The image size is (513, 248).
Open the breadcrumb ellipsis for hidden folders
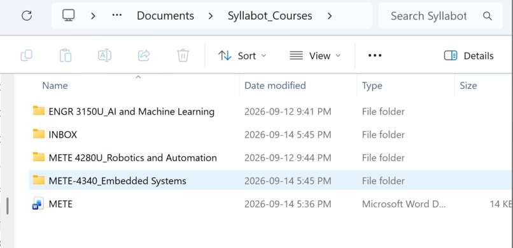tap(117, 15)
